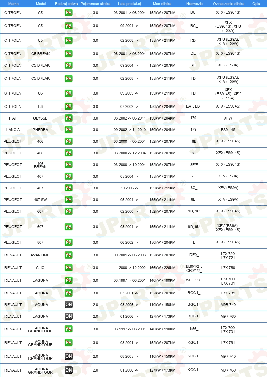Click the petrol icon in the Citroen C5 RD_ row
The height and width of the screenshot is (377, 267).
click(69, 40)
